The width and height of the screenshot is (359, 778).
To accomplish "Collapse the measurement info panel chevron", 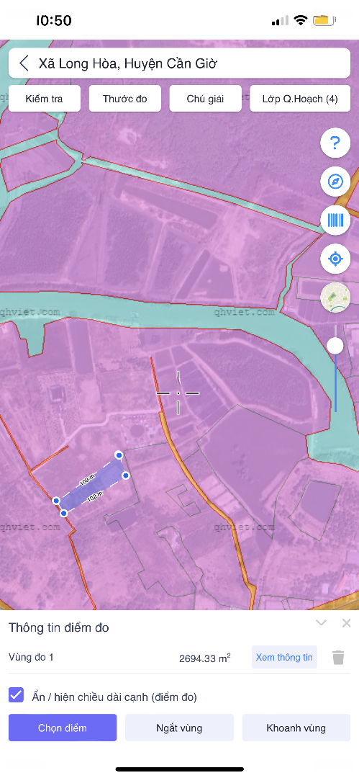I will click(x=322, y=622).
